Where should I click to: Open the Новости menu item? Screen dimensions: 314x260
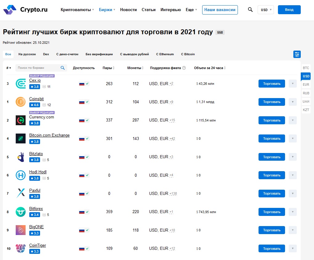click(x=128, y=10)
